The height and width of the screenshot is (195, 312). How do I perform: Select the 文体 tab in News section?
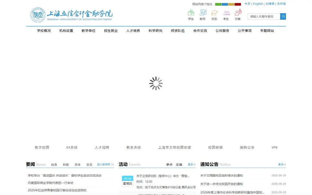click(x=78, y=165)
